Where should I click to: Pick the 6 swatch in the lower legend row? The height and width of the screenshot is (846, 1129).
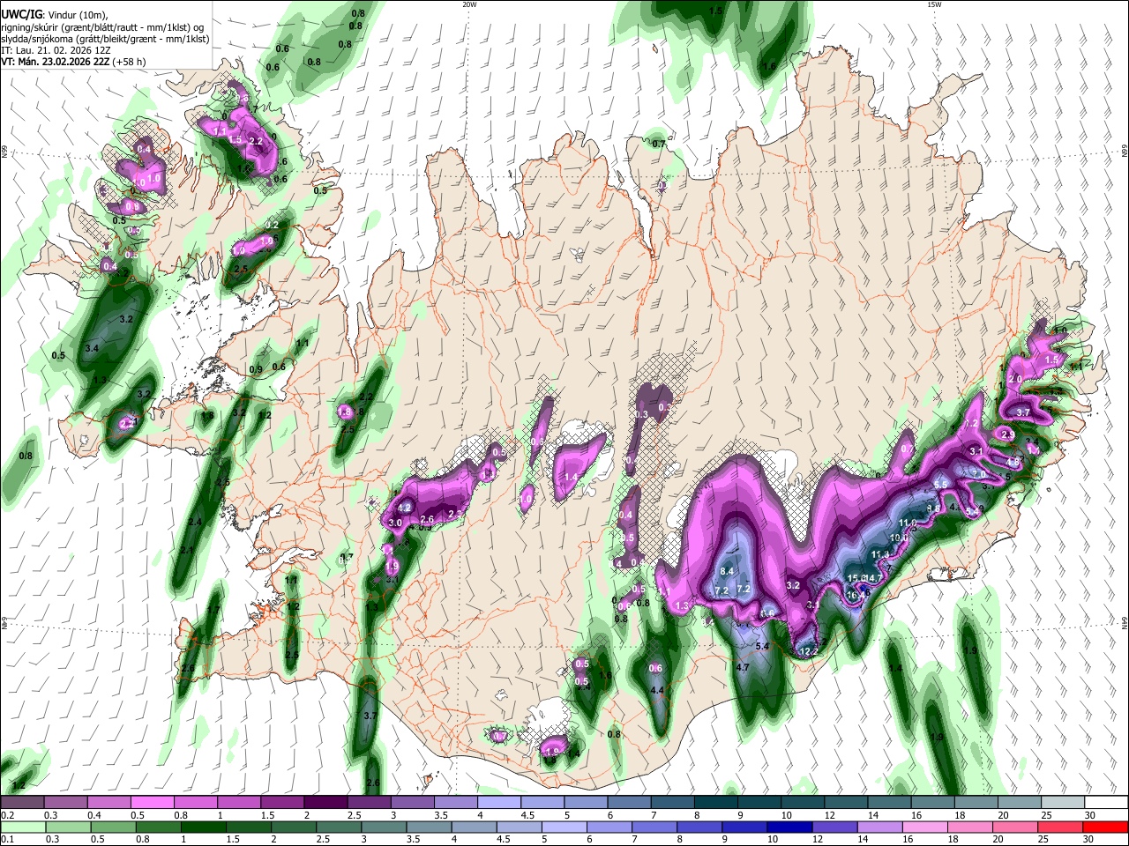click(608, 827)
